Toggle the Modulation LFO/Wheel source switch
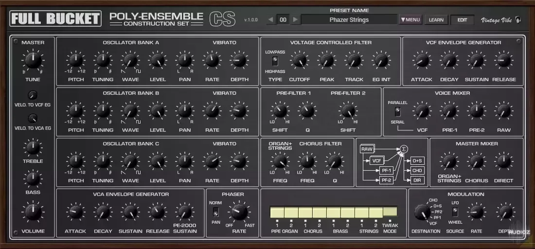 coord(455,212)
